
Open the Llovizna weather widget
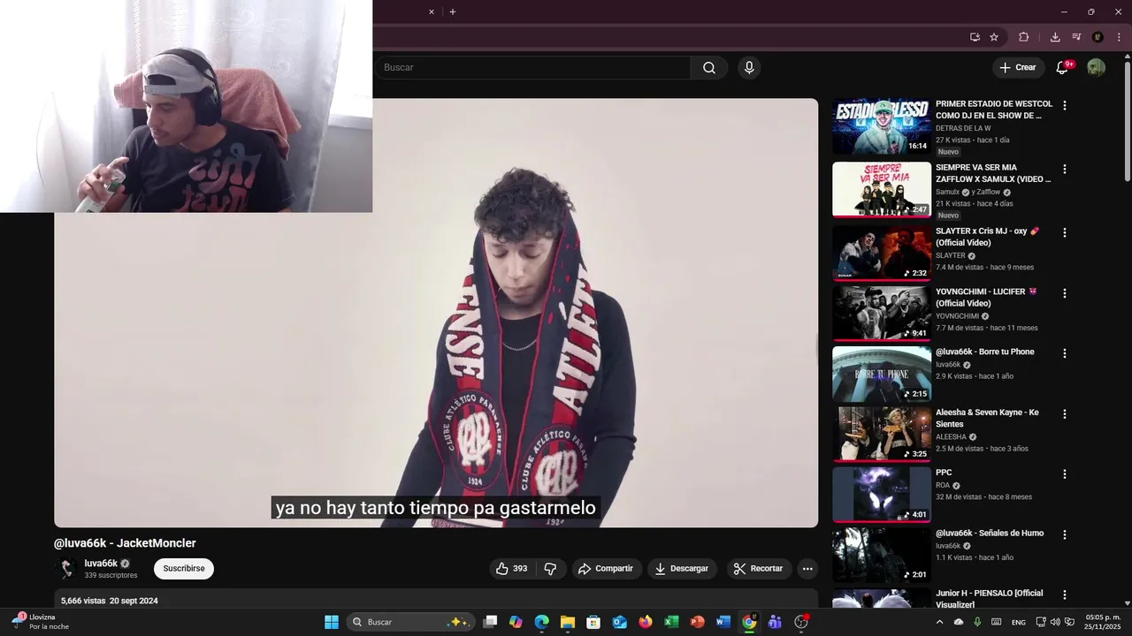pos(41,622)
